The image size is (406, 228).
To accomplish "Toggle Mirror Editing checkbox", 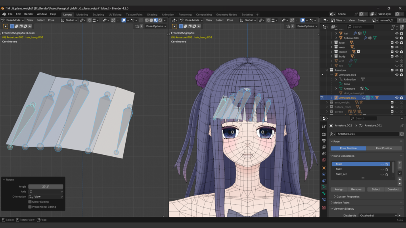I will tap(30, 202).
